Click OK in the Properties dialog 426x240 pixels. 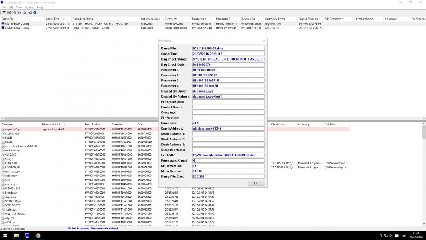click(x=256, y=183)
